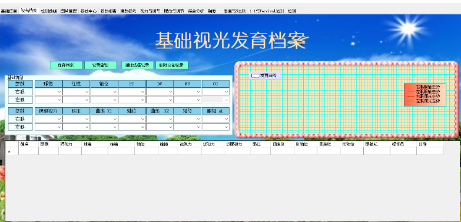Click the 远视力 grid column header
461x222 pixels.
pyautogui.click(x=190, y=144)
